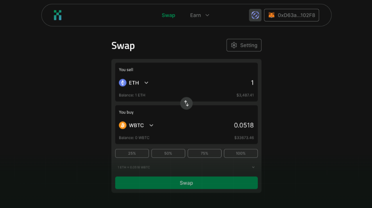Open the ETH token selector chevron
Screen dimensions: 372x208
coord(147,82)
